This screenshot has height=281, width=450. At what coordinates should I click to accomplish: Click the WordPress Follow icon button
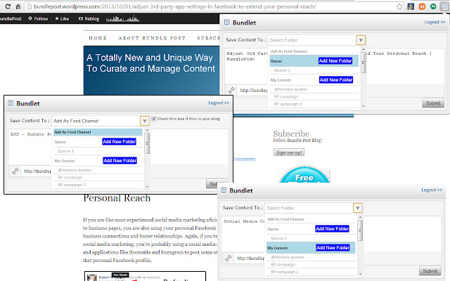click(38, 19)
